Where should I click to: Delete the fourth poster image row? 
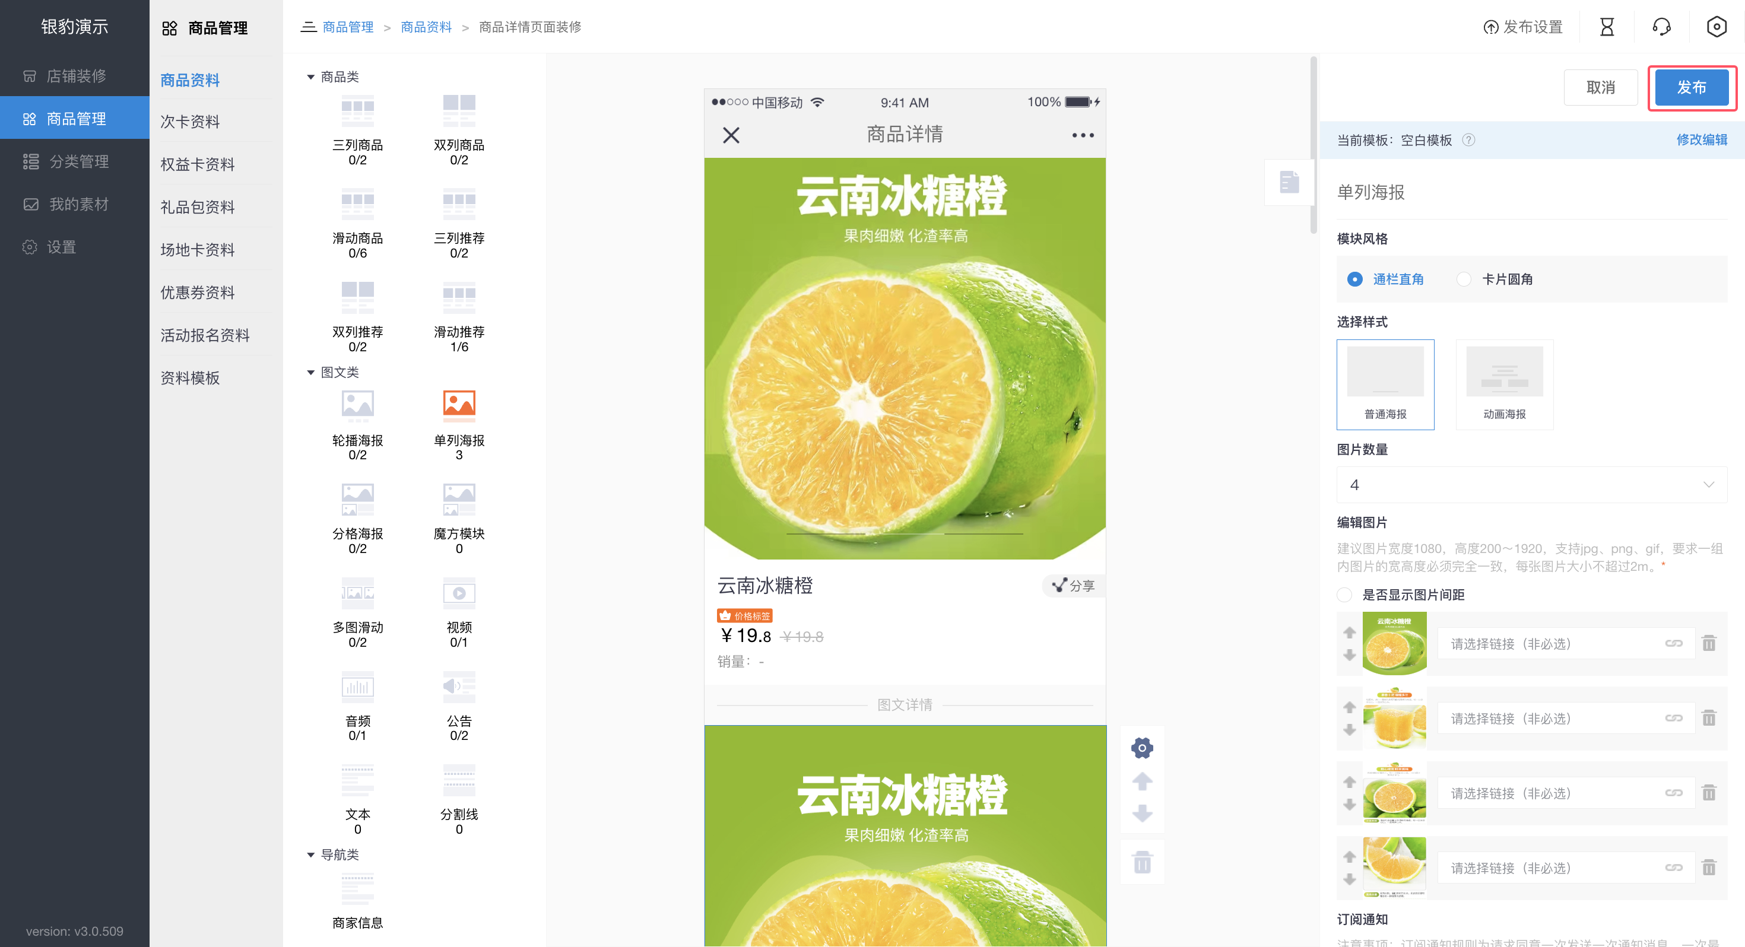[x=1709, y=867]
